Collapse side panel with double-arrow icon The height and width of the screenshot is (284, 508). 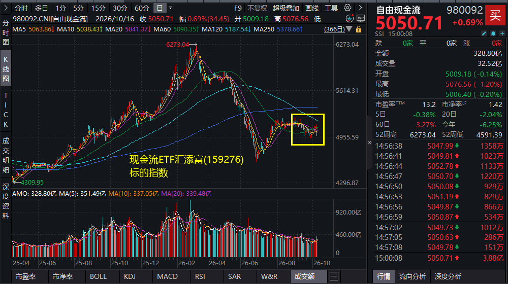370,143
